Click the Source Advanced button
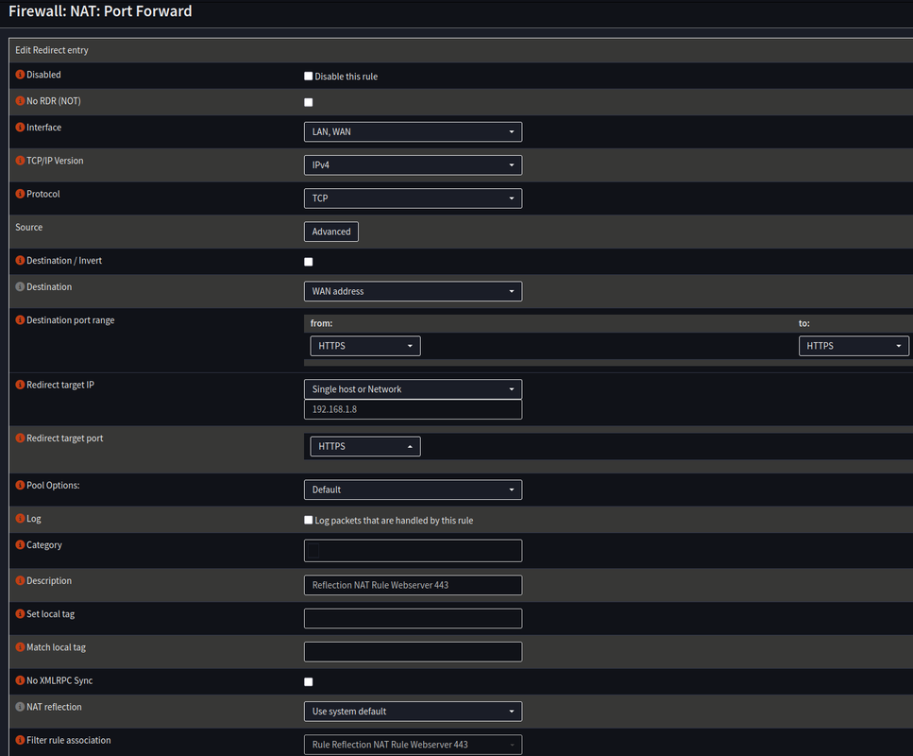This screenshot has width=913, height=756. (x=331, y=232)
